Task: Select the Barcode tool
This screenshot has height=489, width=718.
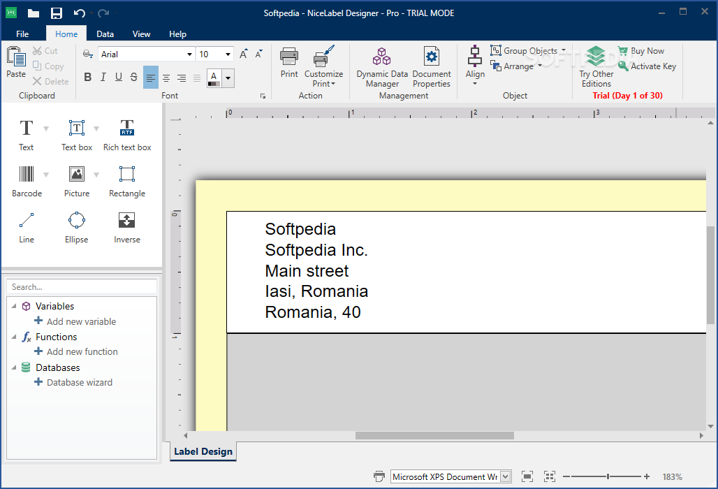Action: click(x=27, y=181)
